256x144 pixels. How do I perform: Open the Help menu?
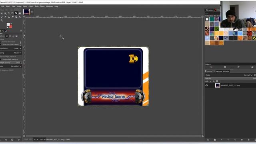click(56, 6)
